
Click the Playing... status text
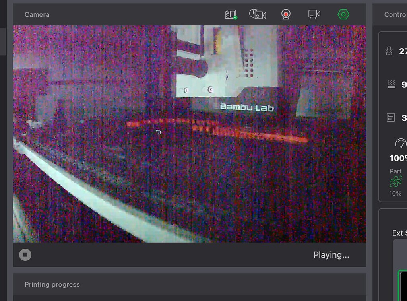tap(331, 255)
